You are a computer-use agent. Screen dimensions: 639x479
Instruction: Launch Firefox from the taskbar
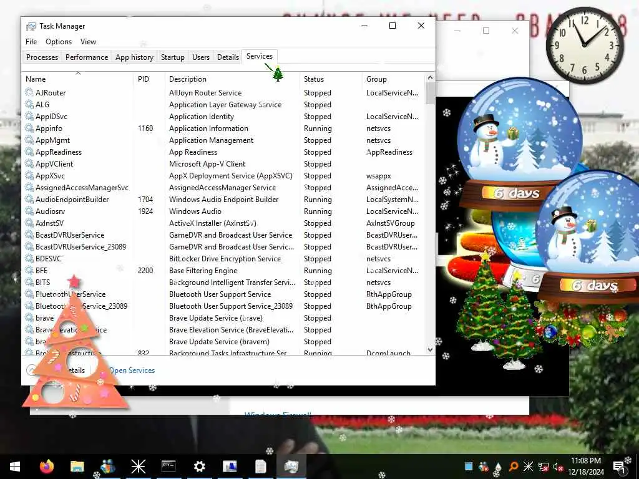pos(46,467)
